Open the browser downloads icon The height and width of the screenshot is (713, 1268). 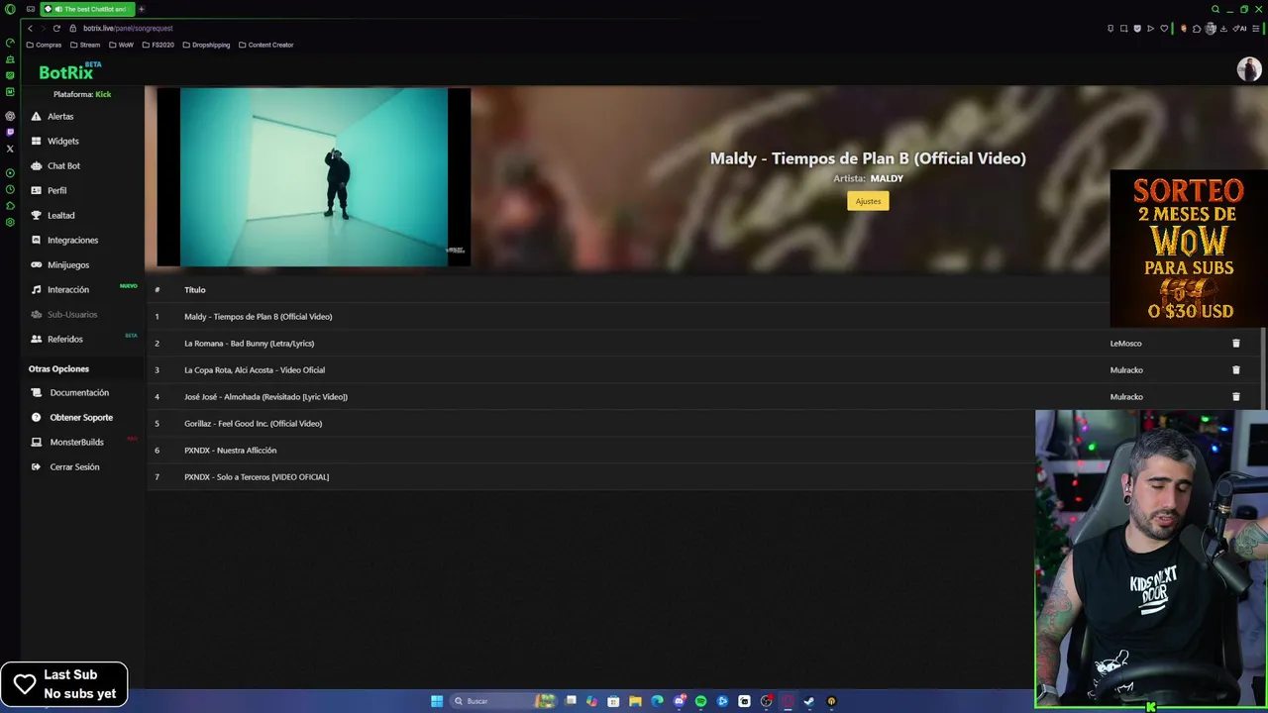(1223, 28)
